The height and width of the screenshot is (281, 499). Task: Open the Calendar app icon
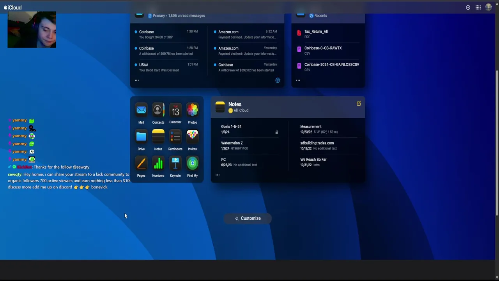(175, 110)
